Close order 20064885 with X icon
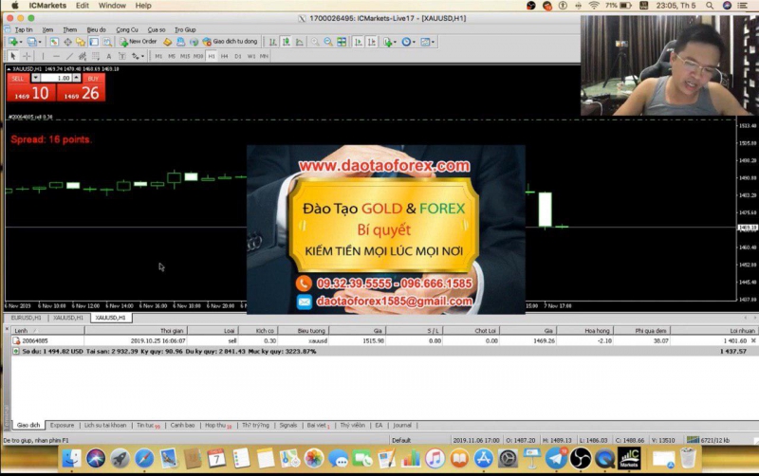The height and width of the screenshot is (476, 759). [x=753, y=340]
